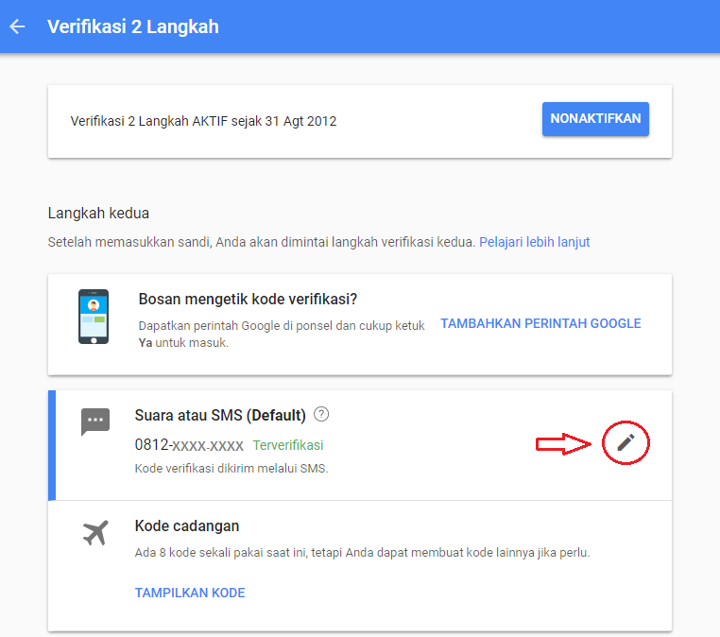Click the Verifikasi 2 Langkah header title

pyautogui.click(x=133, y=26)
